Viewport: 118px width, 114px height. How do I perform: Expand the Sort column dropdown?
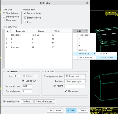tap(36, 76)
